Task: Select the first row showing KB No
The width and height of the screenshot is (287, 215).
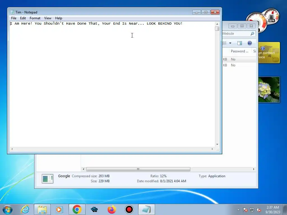Action: coord(239,59)
